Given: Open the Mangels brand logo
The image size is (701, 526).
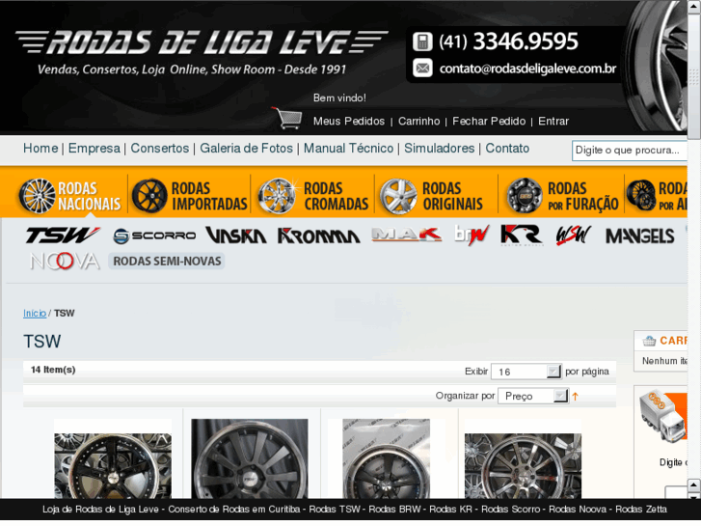Looking at the screenshot, I should point(639,235).
